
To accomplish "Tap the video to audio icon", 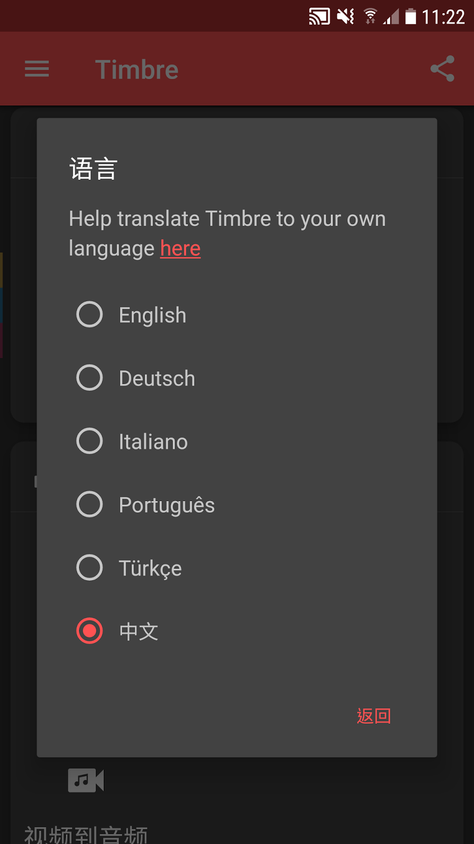I will (x=86, y=780).
